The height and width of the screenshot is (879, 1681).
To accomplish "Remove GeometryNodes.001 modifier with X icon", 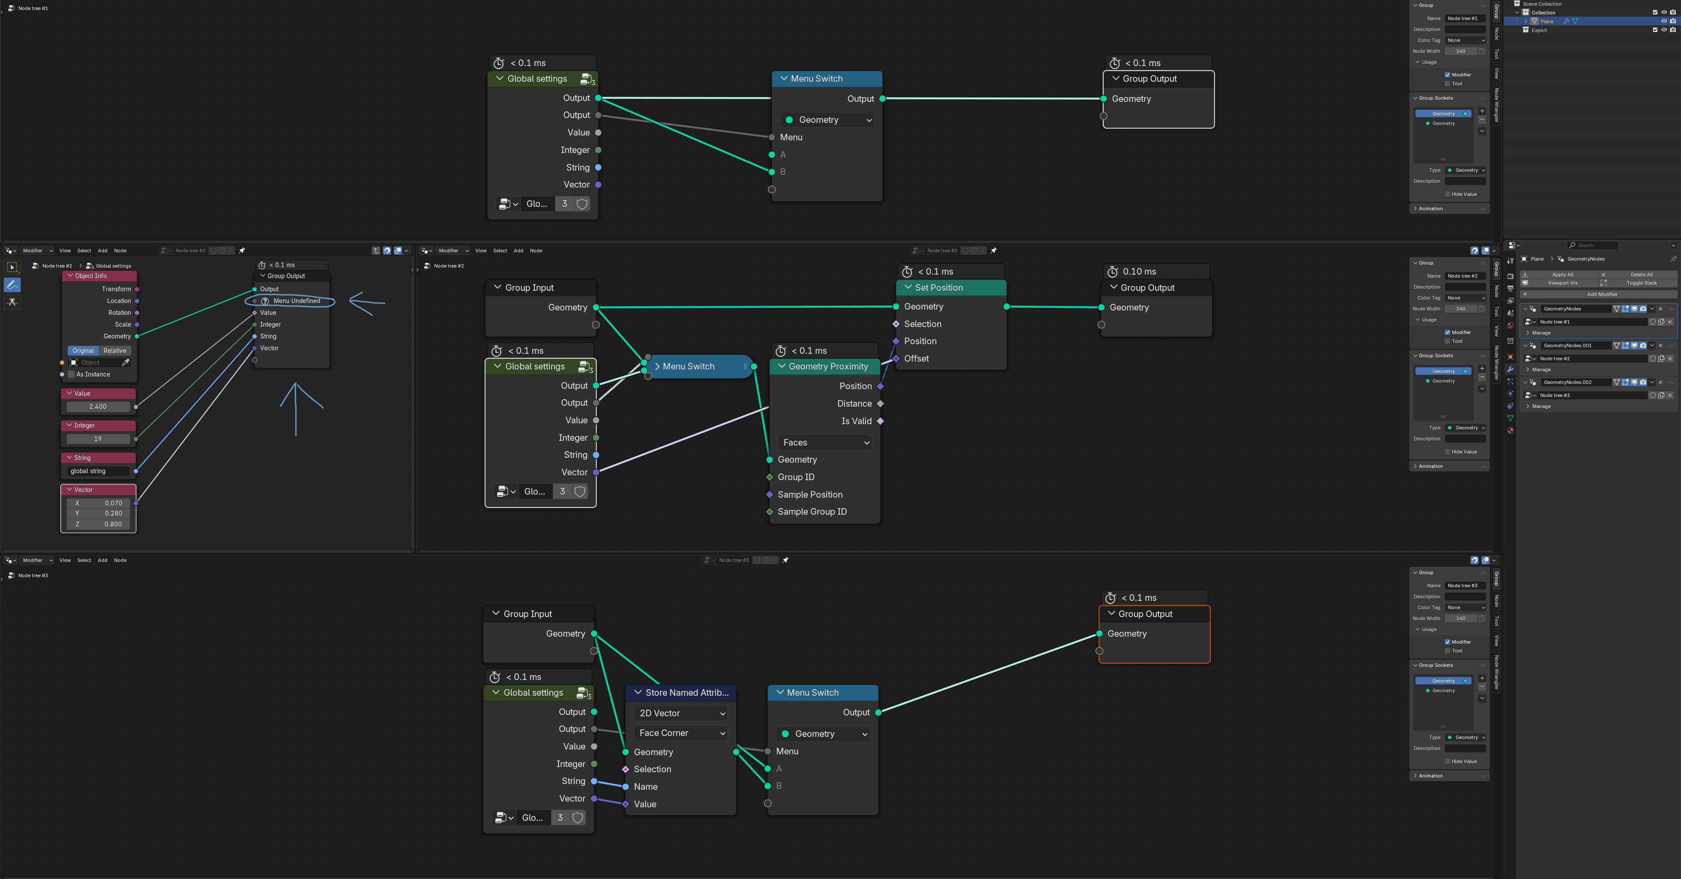I will [x=1660, y=346].
